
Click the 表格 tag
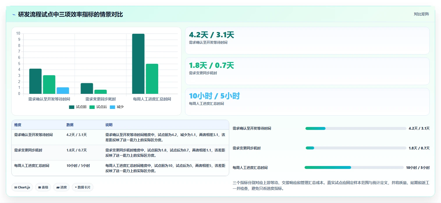tap(43, 187)
